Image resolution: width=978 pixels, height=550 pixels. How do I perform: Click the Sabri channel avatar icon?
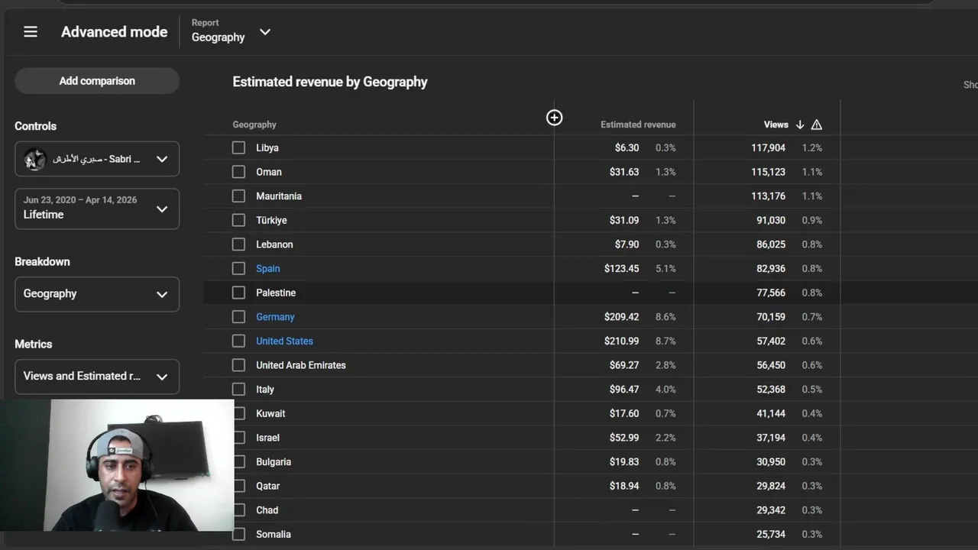pyautogui.click(x=35, y=160)
